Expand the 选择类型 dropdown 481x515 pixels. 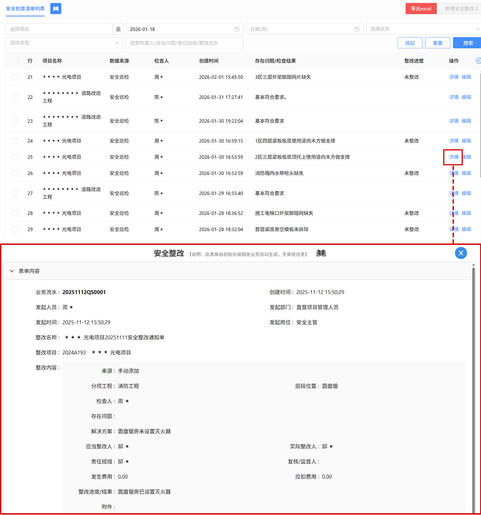click(x=64, y=43)
